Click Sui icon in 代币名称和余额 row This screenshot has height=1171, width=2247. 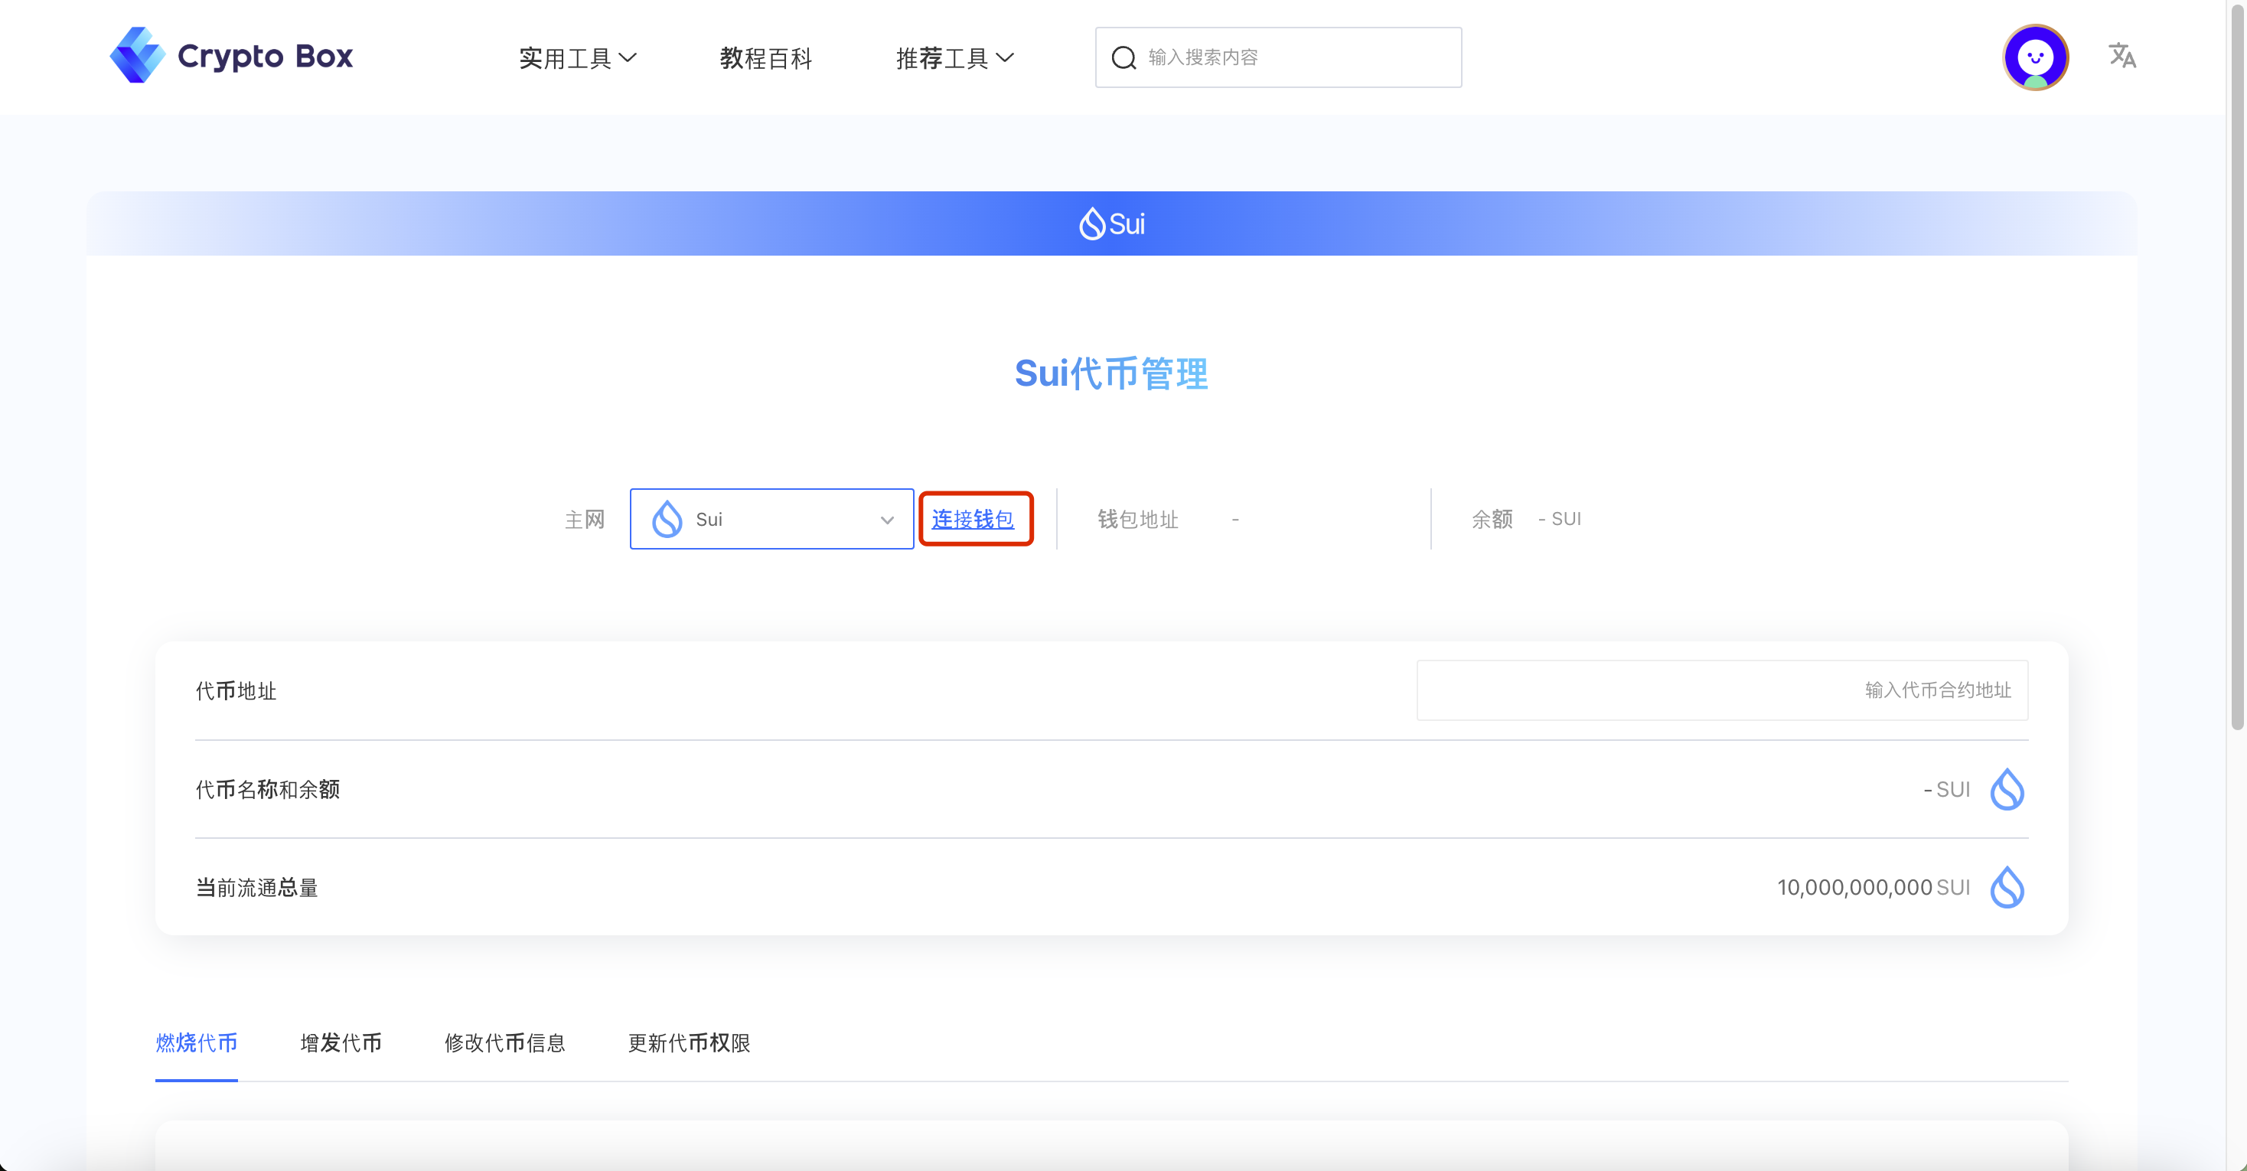pos(2006,789)
